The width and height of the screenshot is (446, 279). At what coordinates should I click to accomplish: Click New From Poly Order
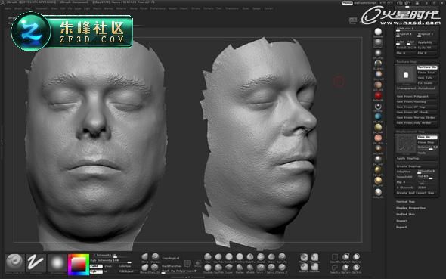(417, 122)
